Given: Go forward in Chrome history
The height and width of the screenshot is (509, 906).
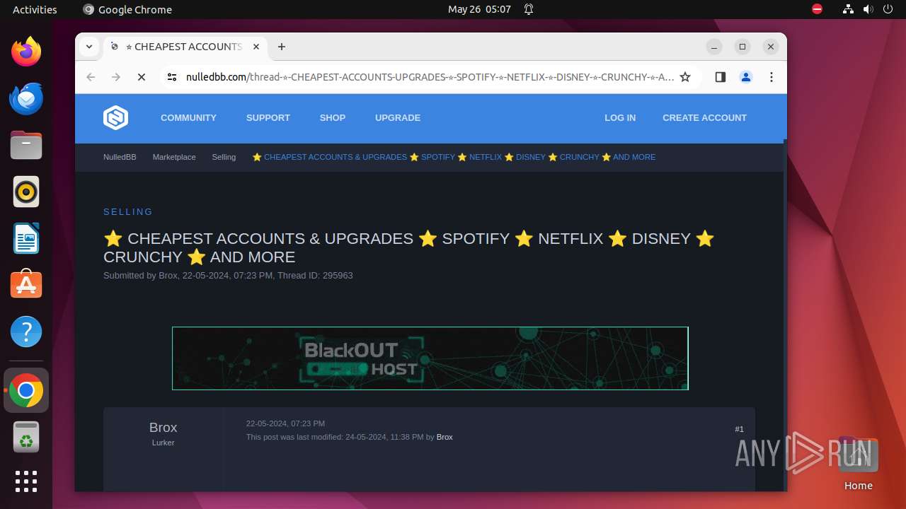Looking at the screenshot, I should pos(116,77).
